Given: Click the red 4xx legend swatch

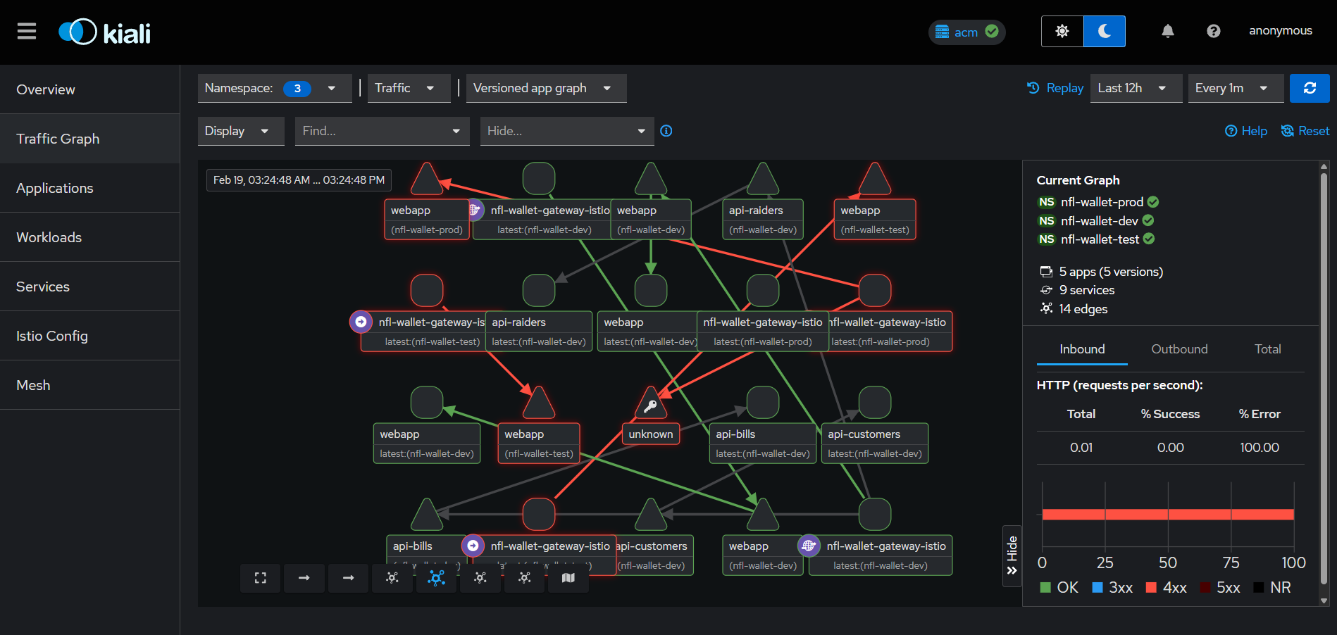Looking at the screenshot, I should (1151, 588).
